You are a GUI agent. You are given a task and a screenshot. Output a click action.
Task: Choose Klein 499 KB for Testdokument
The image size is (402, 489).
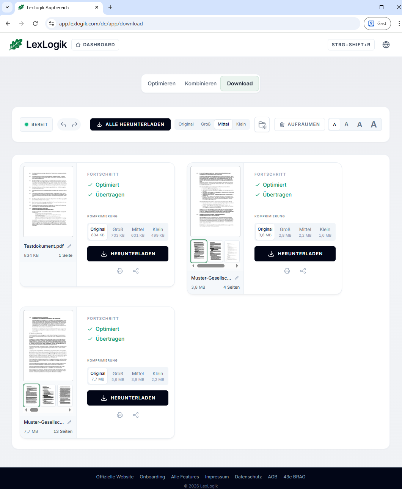(158, 232)
